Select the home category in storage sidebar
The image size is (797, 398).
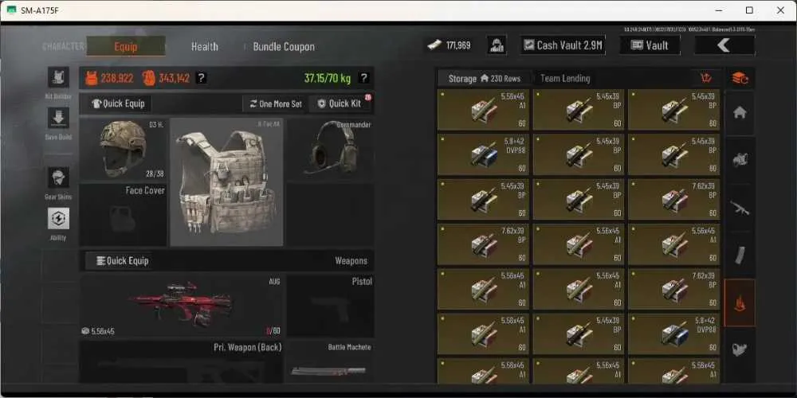(740, 113)
